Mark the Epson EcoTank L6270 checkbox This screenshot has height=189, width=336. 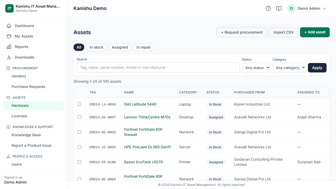click(x=79, y=162)
